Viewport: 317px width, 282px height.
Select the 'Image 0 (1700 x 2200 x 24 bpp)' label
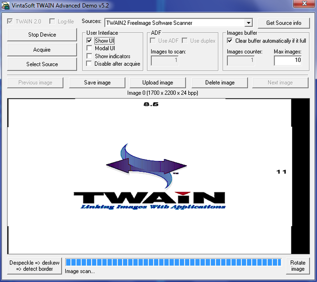pyautogui.click(x=163, y=93)
